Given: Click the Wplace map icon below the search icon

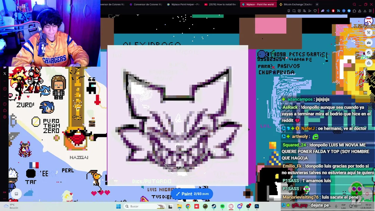Looking at the screenshot, I should pos(369,63).
